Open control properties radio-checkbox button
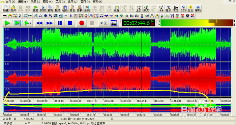This screenshot has height=125, width=236. pyautogui.click(x=104, y=23)
